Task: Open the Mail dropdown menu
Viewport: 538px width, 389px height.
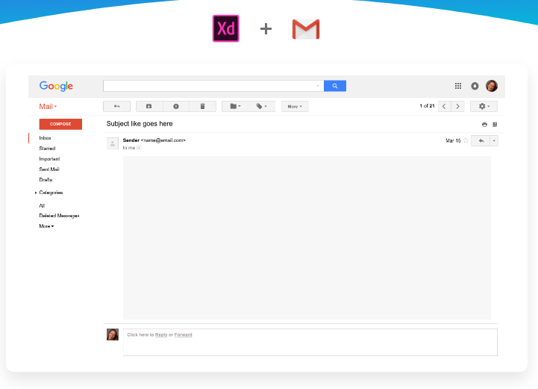Action: click(x=48, y=107)
